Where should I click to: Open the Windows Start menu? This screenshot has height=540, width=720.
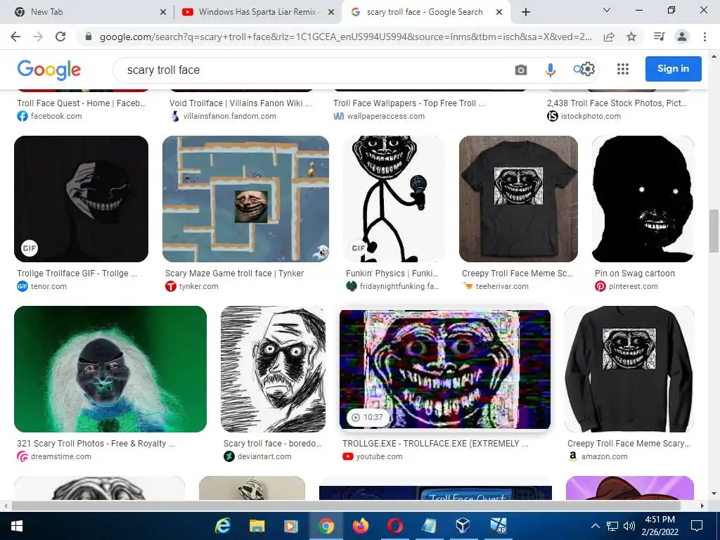pyautogui.click(x=17, y=526)
